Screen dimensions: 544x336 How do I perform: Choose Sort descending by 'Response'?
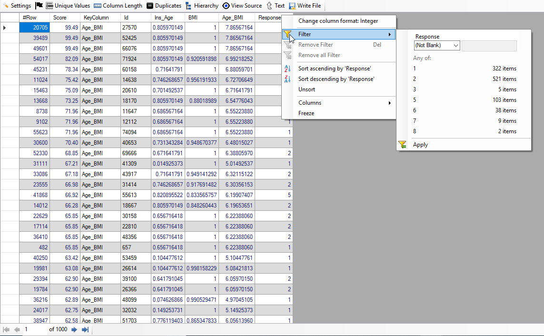tap(336, 79)
